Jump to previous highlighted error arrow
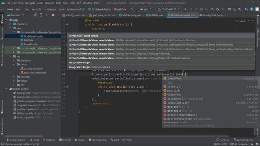This screenshot has height=146, width=260. point(248,21)
